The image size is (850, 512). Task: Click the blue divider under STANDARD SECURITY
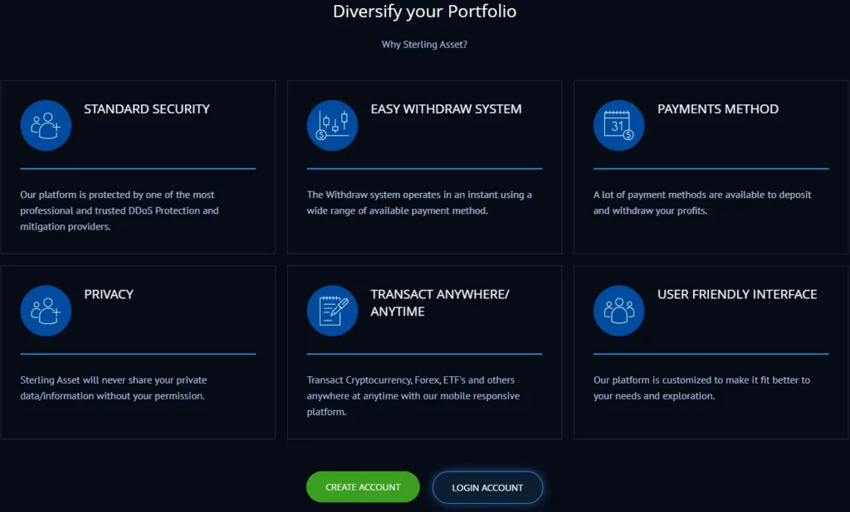pyautogui.click(x=138, y=170)
